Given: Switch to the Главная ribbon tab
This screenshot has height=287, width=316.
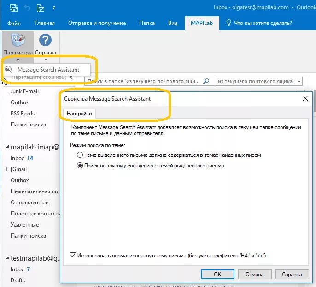Looking at the screenshot, I should (x=45, y=23).
